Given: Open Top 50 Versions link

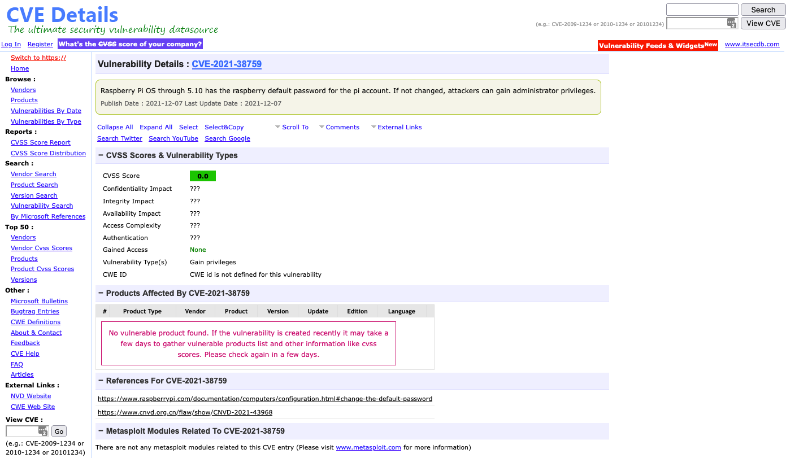Looking at the screenshot, I should (24, 280).
